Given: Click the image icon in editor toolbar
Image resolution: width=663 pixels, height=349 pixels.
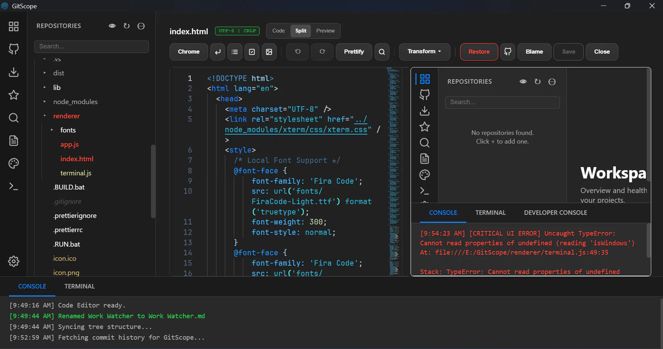Looking at the screenshot, I should [269, 52].
